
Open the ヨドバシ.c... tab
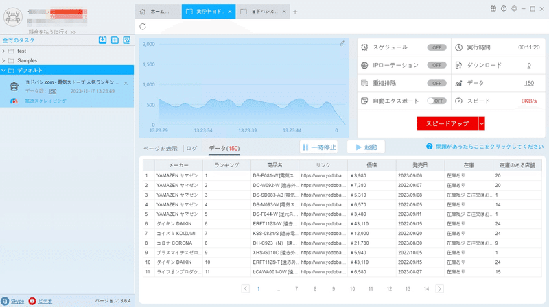pyautogui.click(x=263, y=12)
